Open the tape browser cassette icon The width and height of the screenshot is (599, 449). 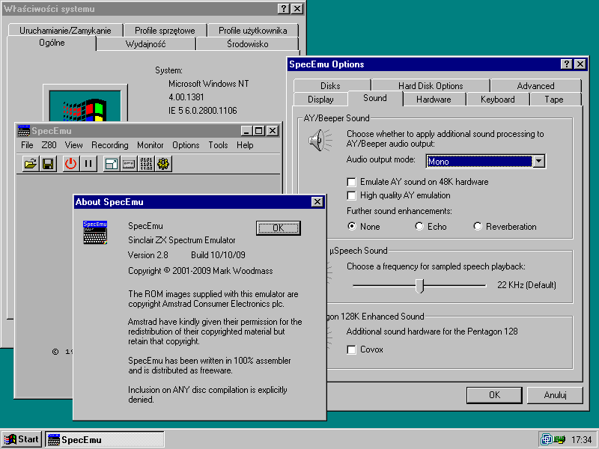pos(129,164)
